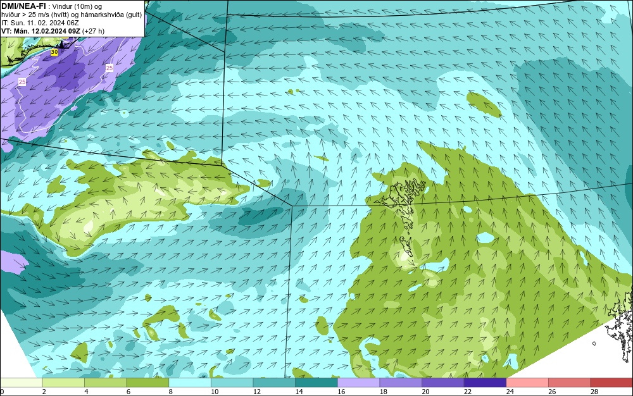Click the legend scale value '10'
The height and width of the screenshot is (396, 633).
click(215, 392)
